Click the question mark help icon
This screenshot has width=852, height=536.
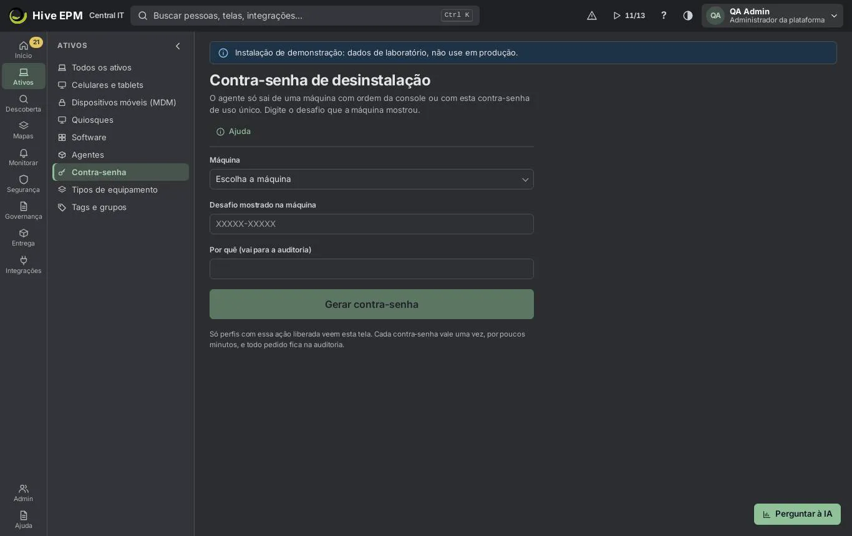(x=664, y=16)
